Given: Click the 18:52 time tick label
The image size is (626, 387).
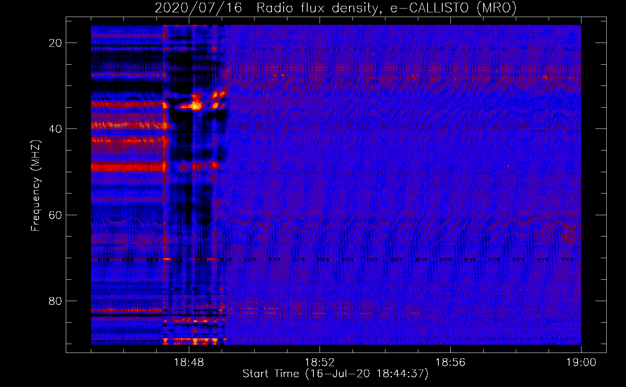Looking at the screenshot, I should point(320,363).
